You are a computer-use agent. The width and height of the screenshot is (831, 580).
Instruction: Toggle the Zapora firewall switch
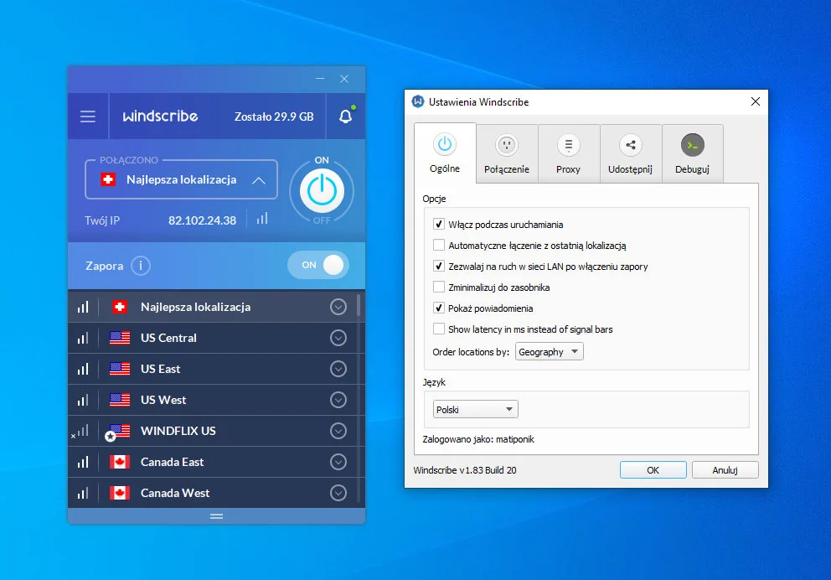click(317, 265)
